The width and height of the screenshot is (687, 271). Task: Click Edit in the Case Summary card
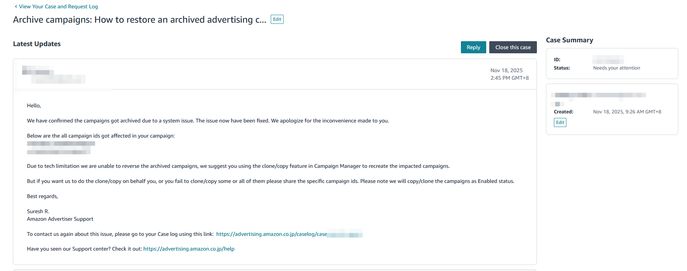click(x=560, y=122)
